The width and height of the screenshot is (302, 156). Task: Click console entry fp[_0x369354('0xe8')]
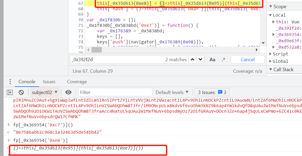[x=41, y=140]
